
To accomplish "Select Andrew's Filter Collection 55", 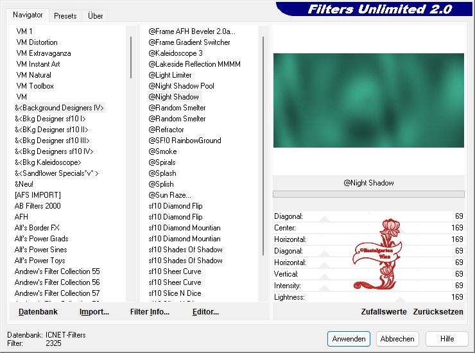I will 57,271.
